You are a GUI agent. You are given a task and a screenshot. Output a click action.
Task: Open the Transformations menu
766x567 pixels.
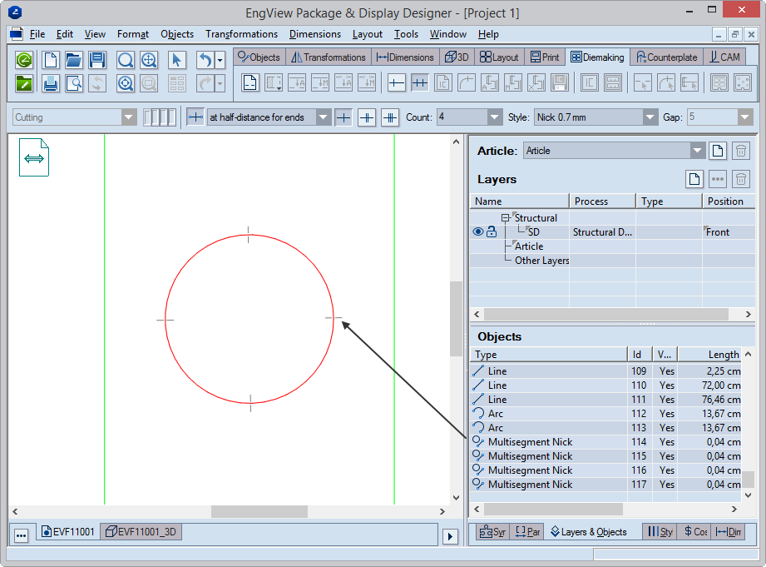pyautogui.click(x=241, y=34)
